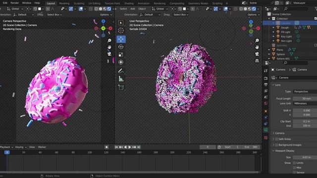Switch to the Shading workspace tab

point(129,3)
